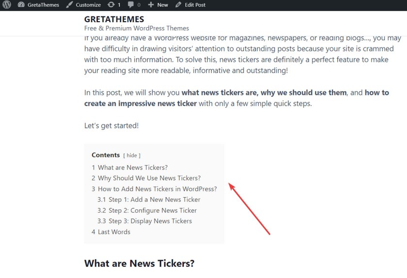
Task: Click the WordPress logo icon
Action: pyautogui.click(x=7, y=5)
